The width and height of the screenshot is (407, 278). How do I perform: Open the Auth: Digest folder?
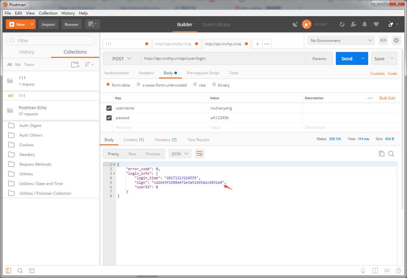[51, 126]
